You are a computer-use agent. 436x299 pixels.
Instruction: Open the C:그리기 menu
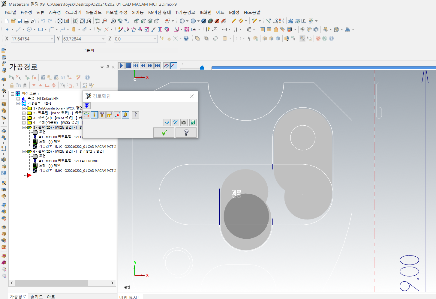(x=74, y=12)
